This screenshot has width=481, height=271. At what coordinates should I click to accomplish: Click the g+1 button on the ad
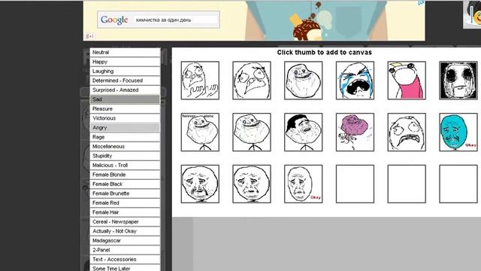click(x=89, y=37)
